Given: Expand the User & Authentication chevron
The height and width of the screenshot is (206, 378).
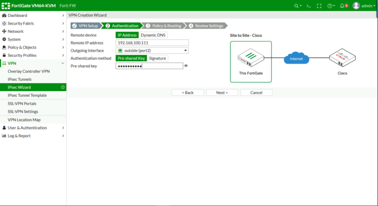Looking at the screenshot, I should coord(63,128).
